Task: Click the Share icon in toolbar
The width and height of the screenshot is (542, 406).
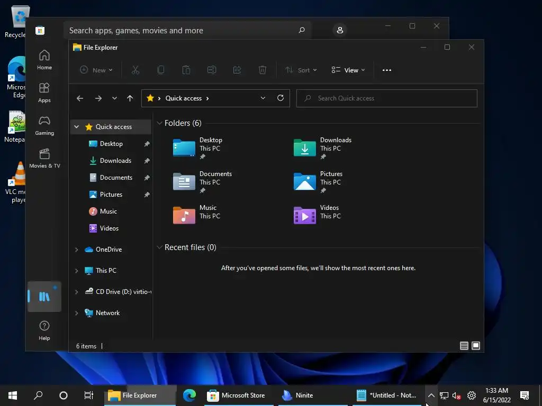Action: click(x=237, y=70)
